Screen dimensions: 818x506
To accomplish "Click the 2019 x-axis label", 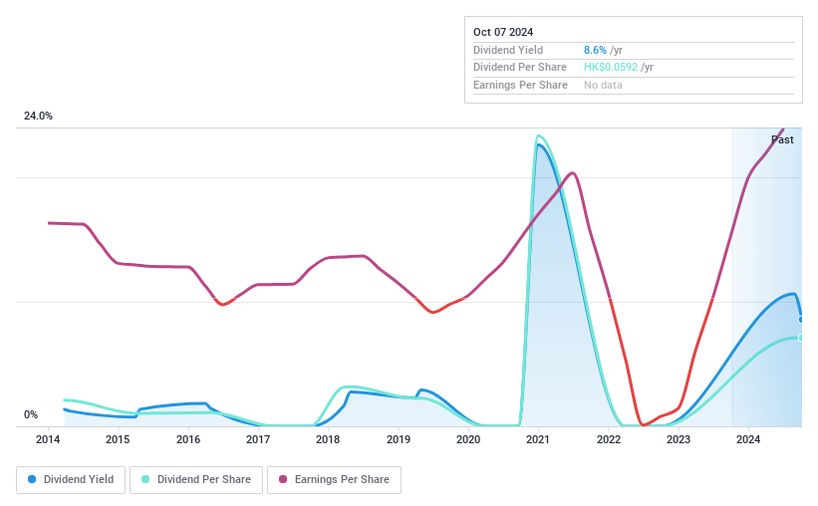I will (x=399, y=439).
